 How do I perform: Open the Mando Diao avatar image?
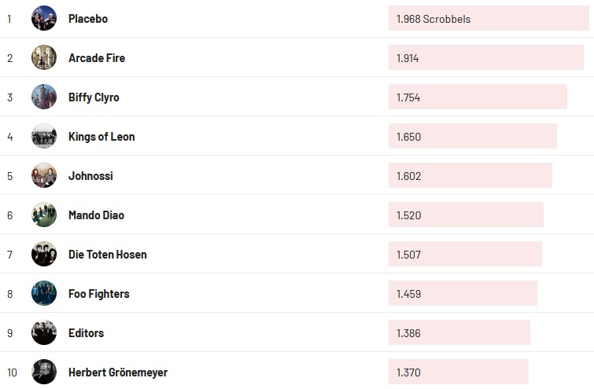(44, 215)
